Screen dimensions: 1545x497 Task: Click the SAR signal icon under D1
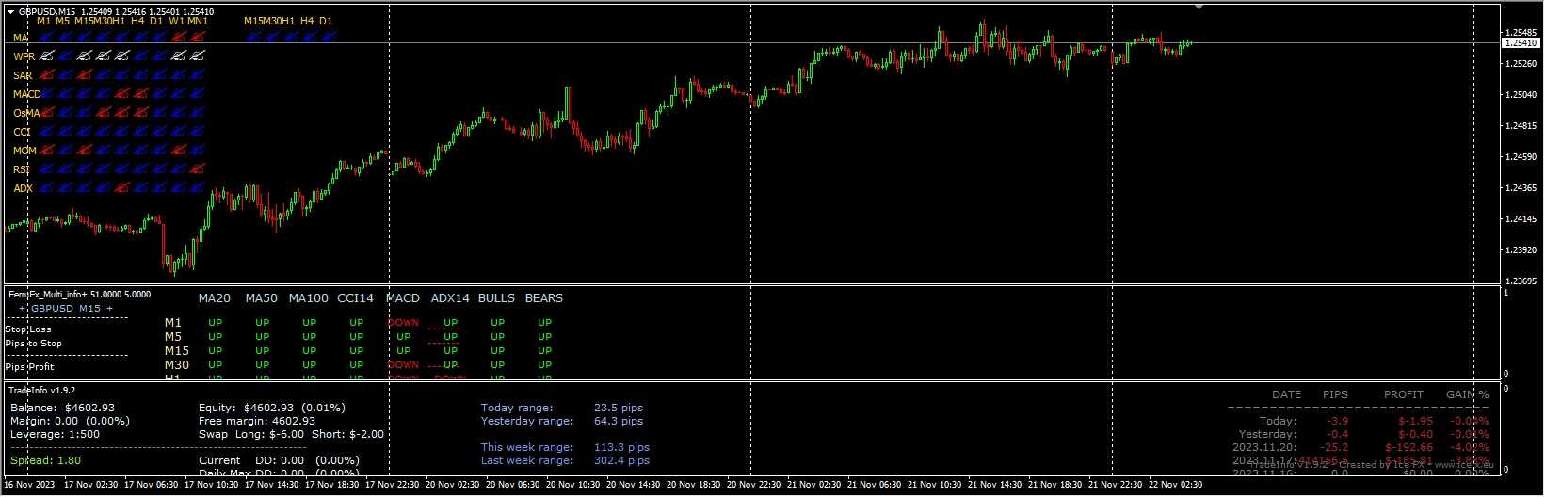159,74
